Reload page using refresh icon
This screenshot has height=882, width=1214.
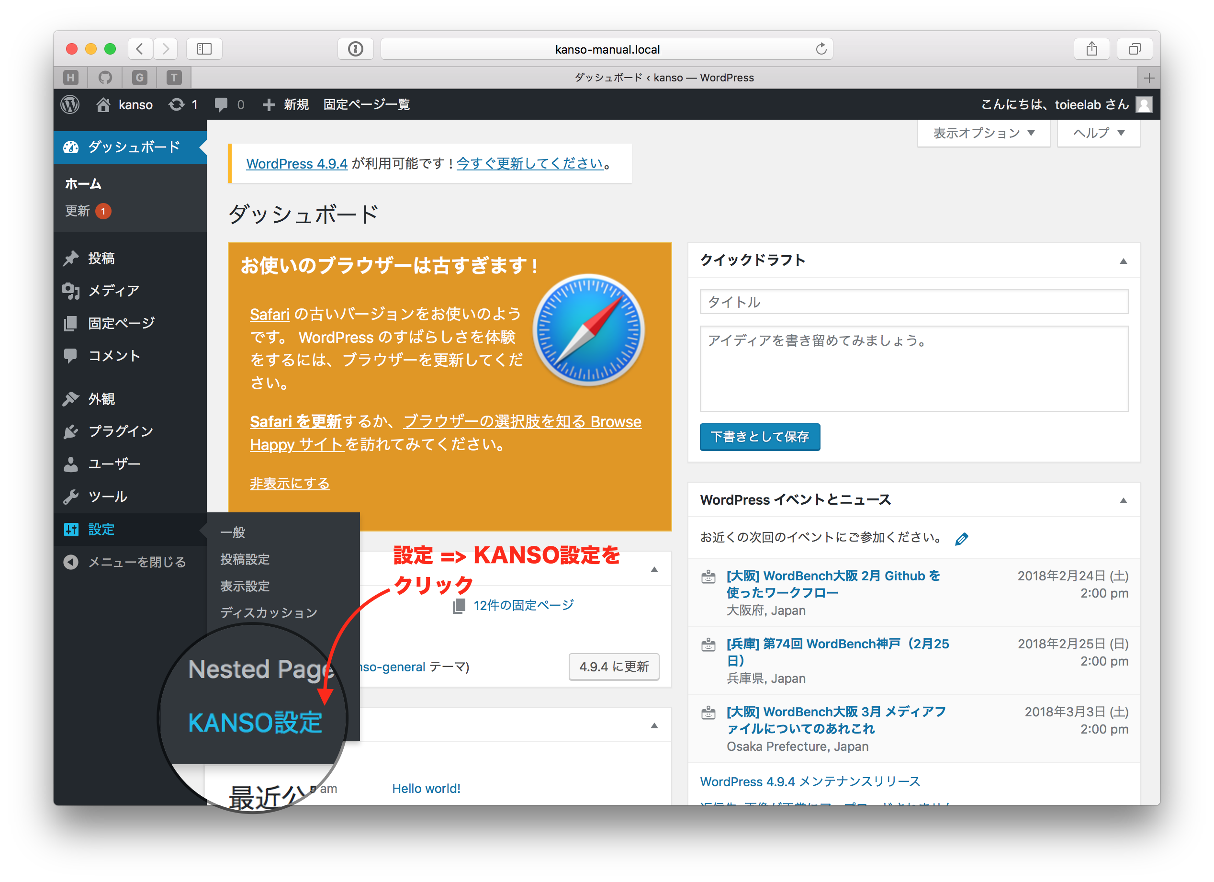pyautogui.click(x=821, y=49)
